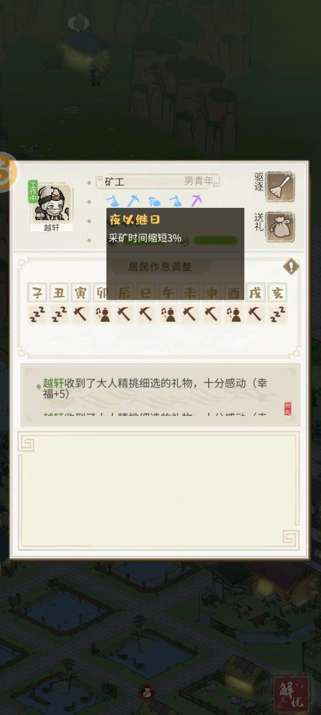Click the red 百鬼 stamp icon

tap(288, 408)
